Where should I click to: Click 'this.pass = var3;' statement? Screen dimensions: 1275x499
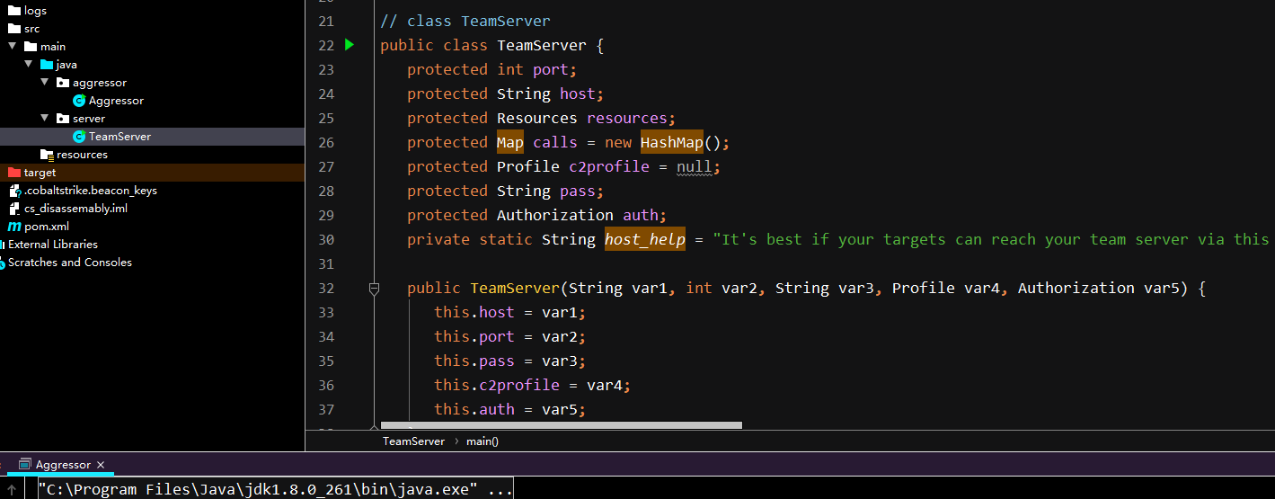pyautogui.click(x=509, y=361)
